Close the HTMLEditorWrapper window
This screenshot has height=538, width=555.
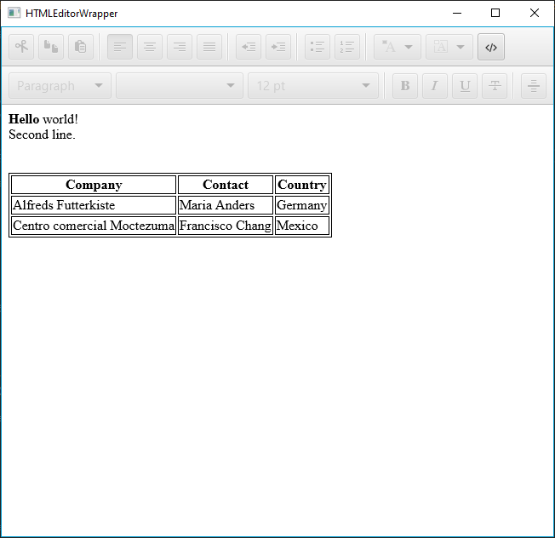(x=535, y=13)
